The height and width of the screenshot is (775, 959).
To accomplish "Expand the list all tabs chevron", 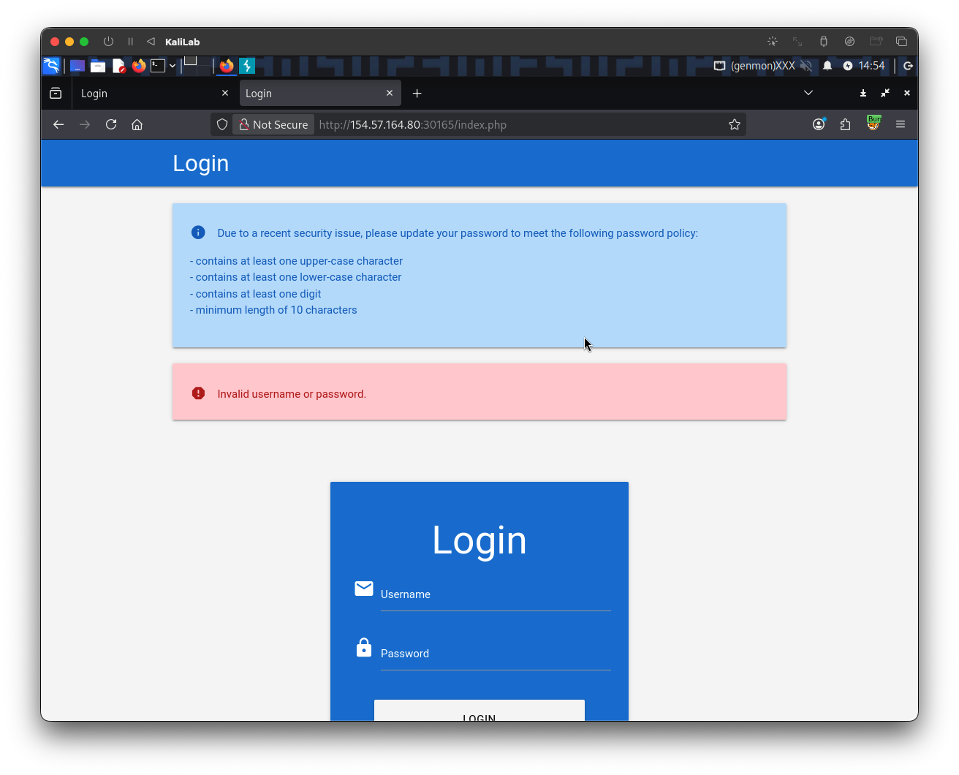I will click(x=808, y=93).
